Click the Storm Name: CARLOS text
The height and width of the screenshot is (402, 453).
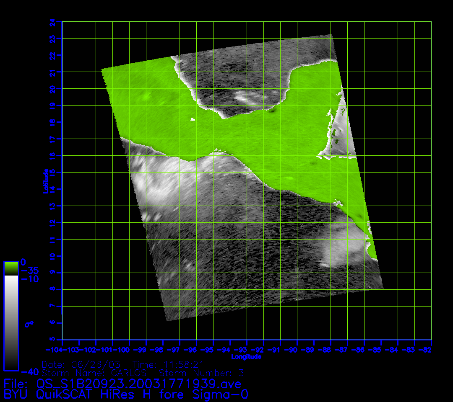[x=94, y=373]
